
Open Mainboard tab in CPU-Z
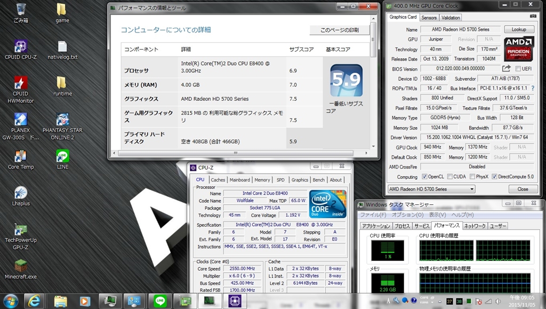pyautogui.click(x=239, y=180)
